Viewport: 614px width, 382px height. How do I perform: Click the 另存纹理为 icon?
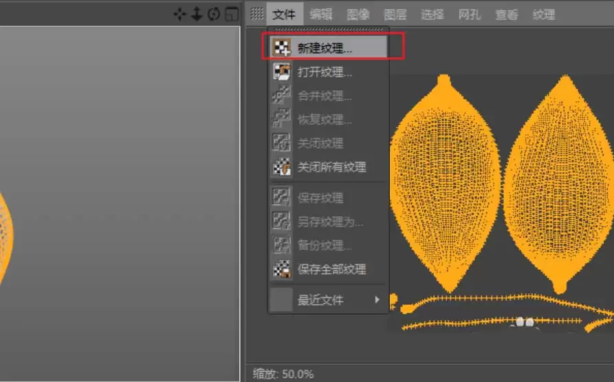click(281, 221)
